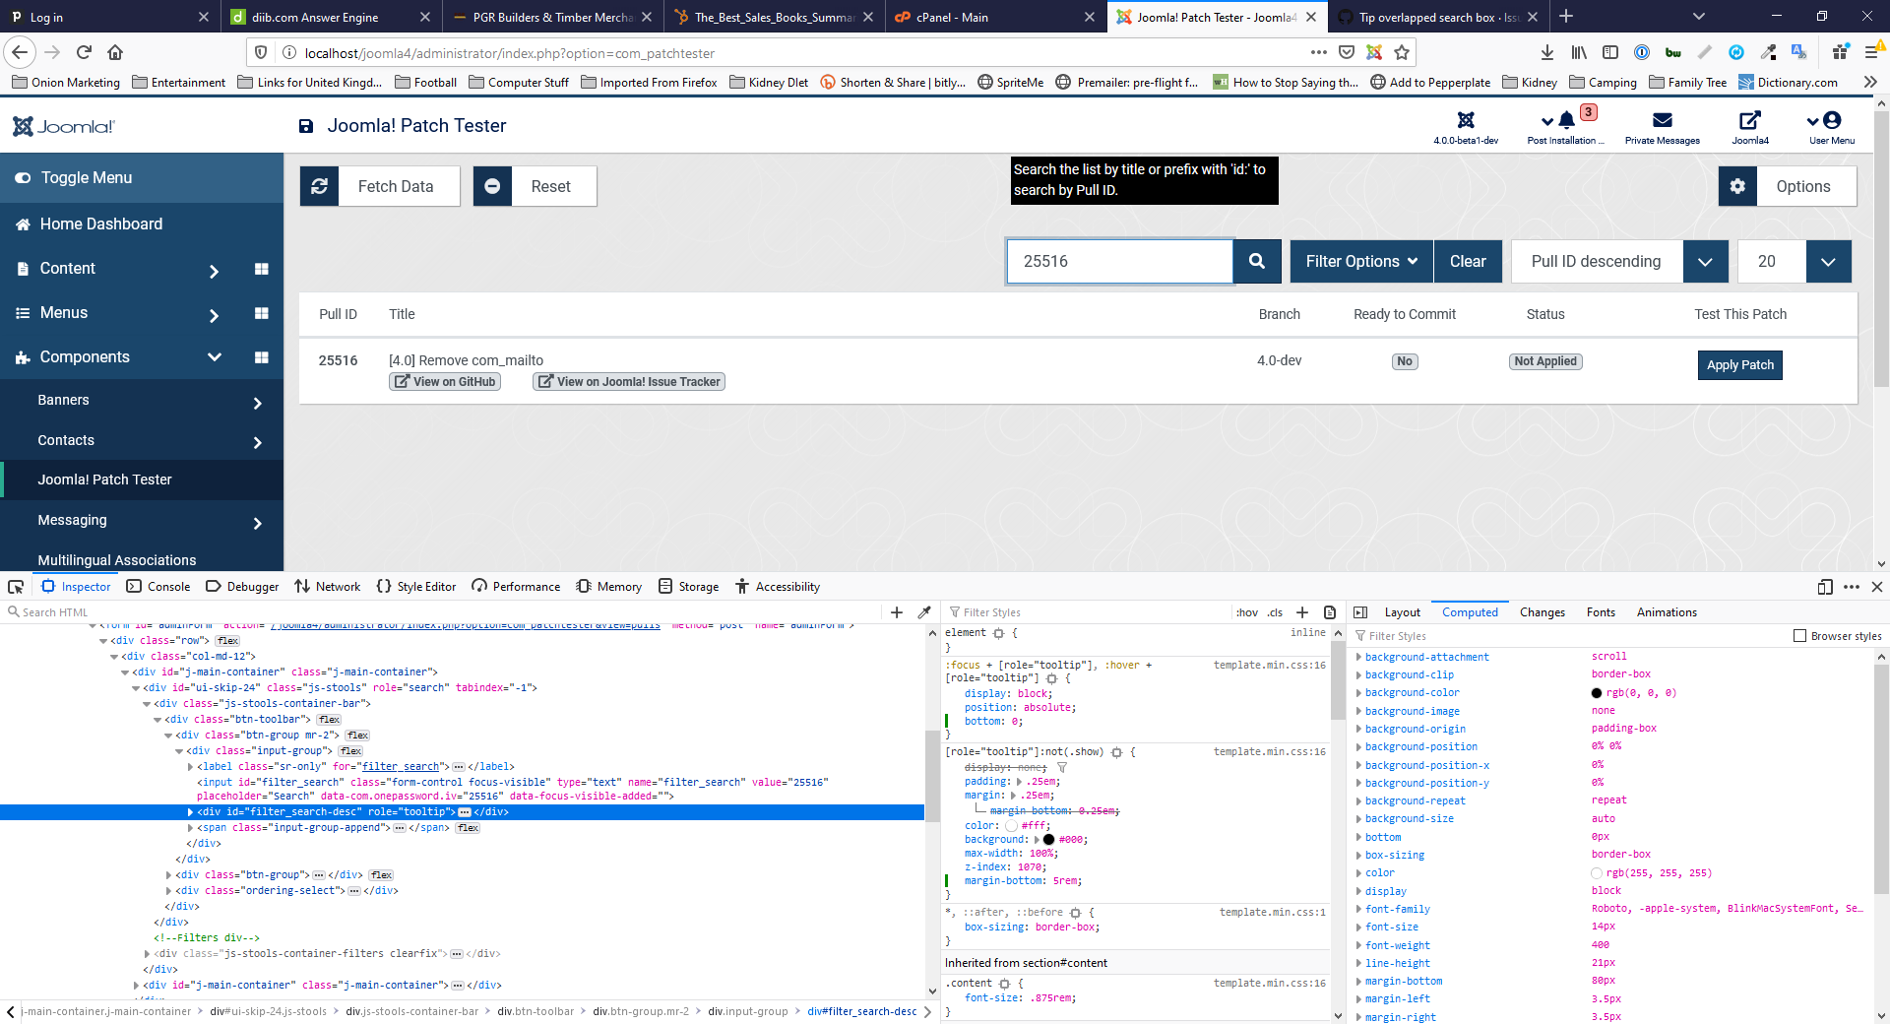Show more bookmarks chevron
Screen dimensions: 1890x1024
(x=1870, y=82)
